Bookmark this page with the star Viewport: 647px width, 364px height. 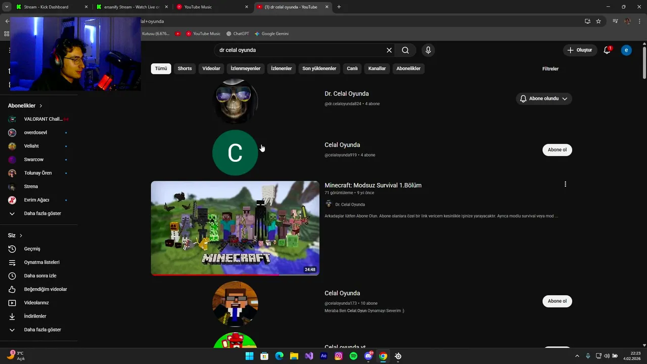(x=598, y=21)
